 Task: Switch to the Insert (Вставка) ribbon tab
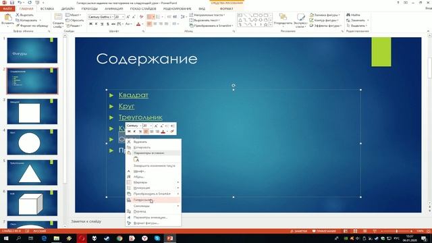coord(47,9)
